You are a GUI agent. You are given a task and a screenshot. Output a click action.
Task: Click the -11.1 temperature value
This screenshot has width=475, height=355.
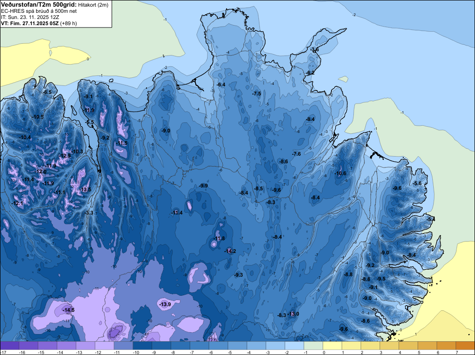(x=59, y=193)
